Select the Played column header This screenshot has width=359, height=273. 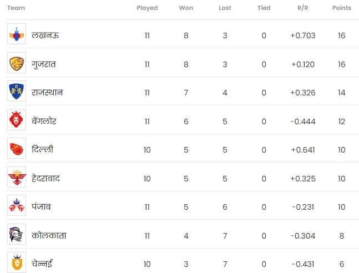point(147,8)
